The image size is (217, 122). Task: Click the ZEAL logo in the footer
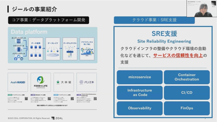click(57, 118)
